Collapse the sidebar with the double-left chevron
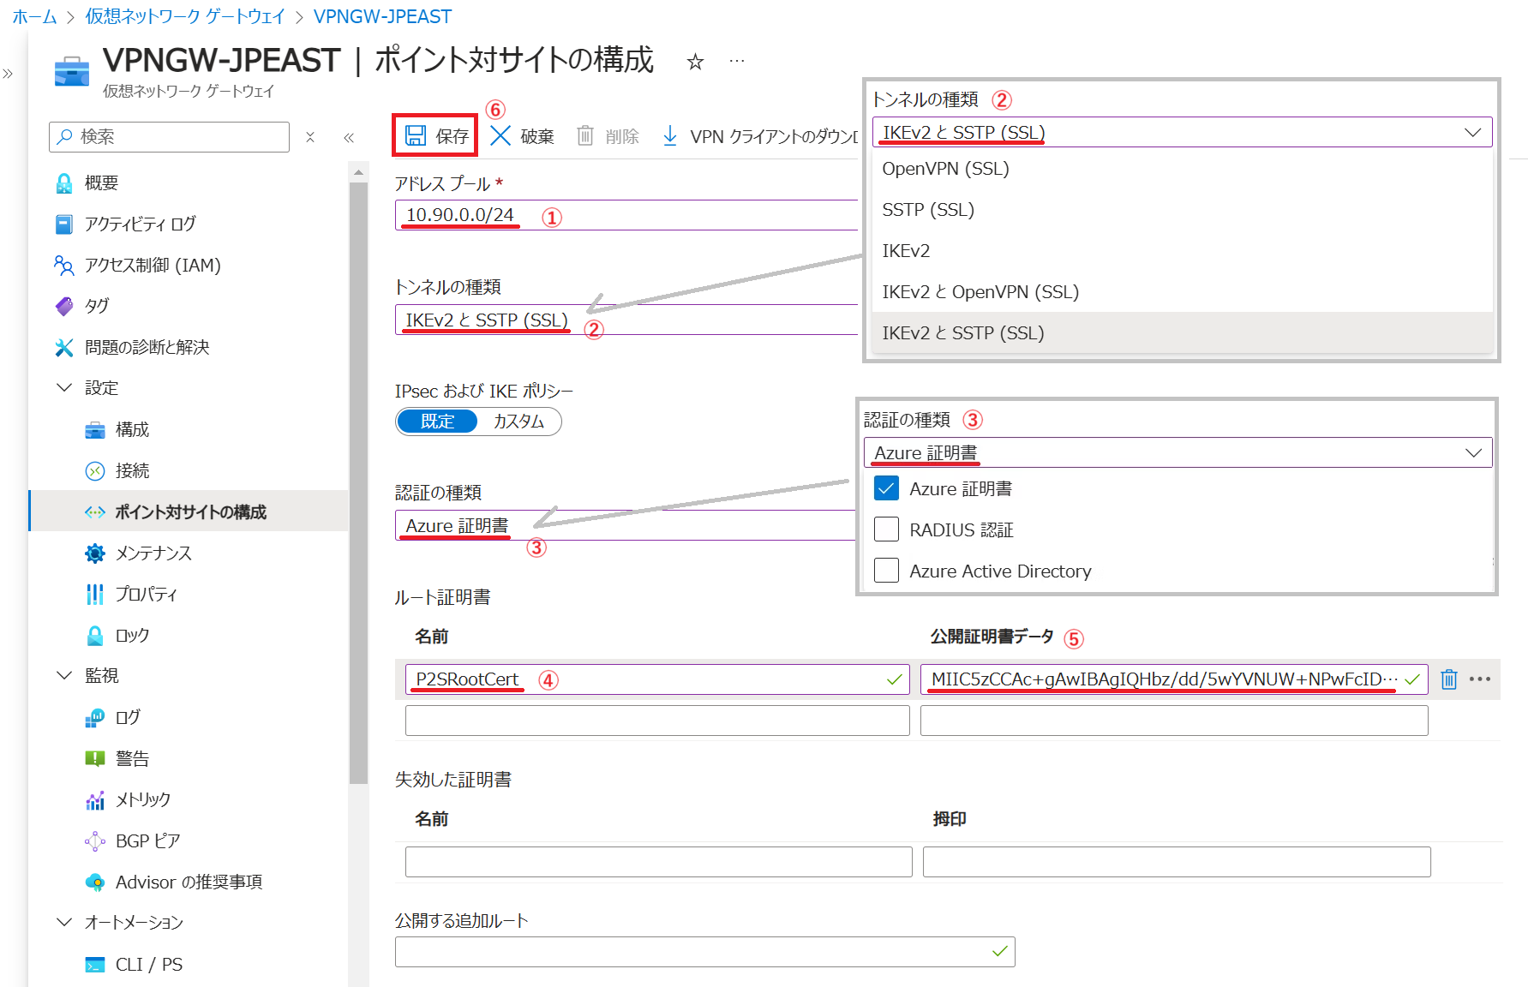Viewport: 1528px width, 987px height. click(349, 137)
